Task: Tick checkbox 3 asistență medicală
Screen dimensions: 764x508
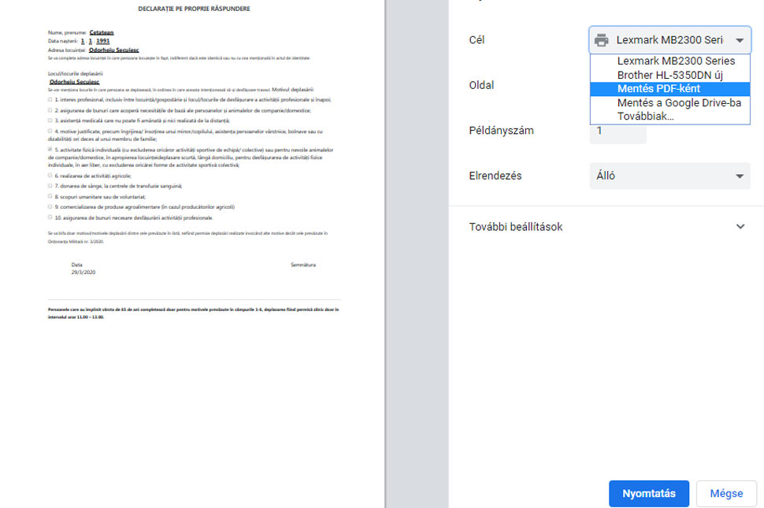Action: [50, 121]
